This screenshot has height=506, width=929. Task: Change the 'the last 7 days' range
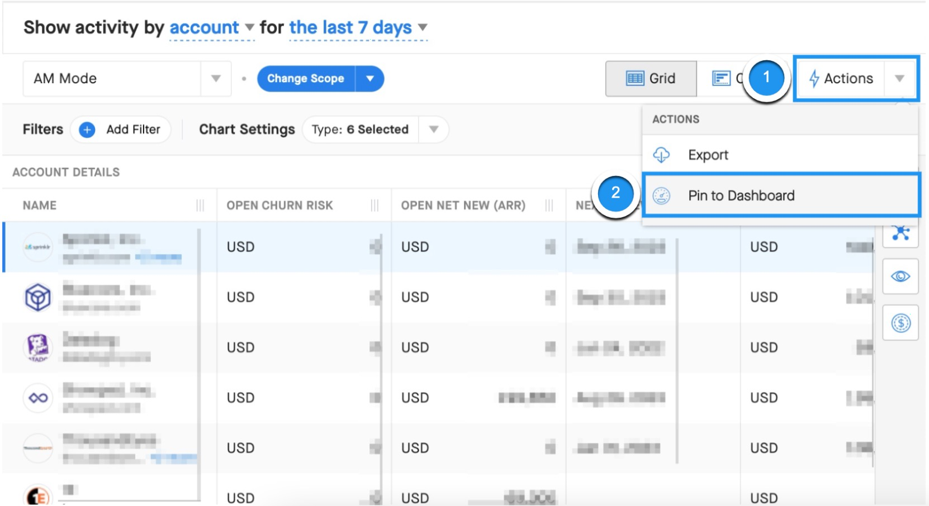coord(358,28)
